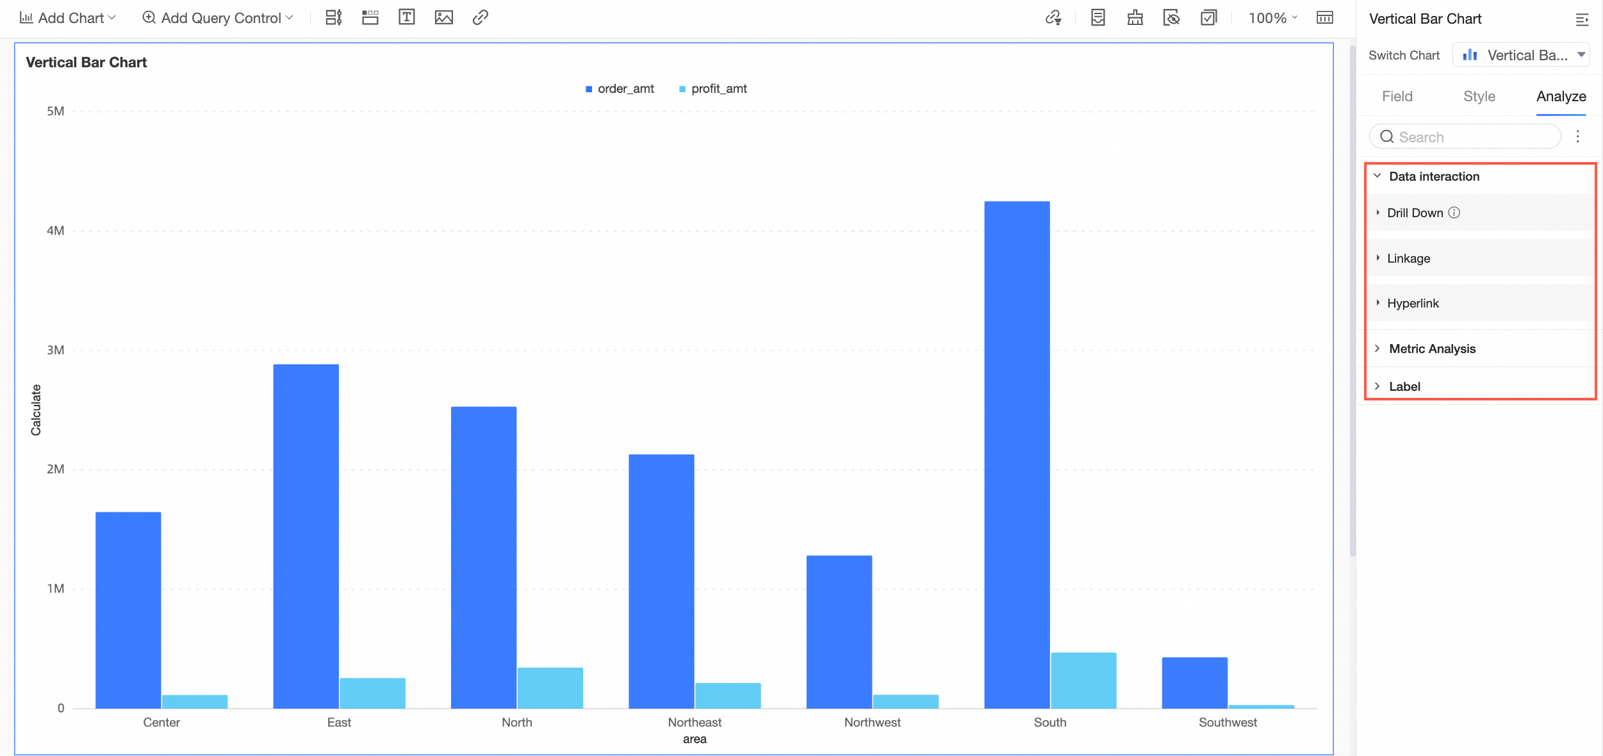The height and width of the screenshot is (756, 1603).
Task: Click the filter bar widget icon
Action: click(x=334, y=17)
